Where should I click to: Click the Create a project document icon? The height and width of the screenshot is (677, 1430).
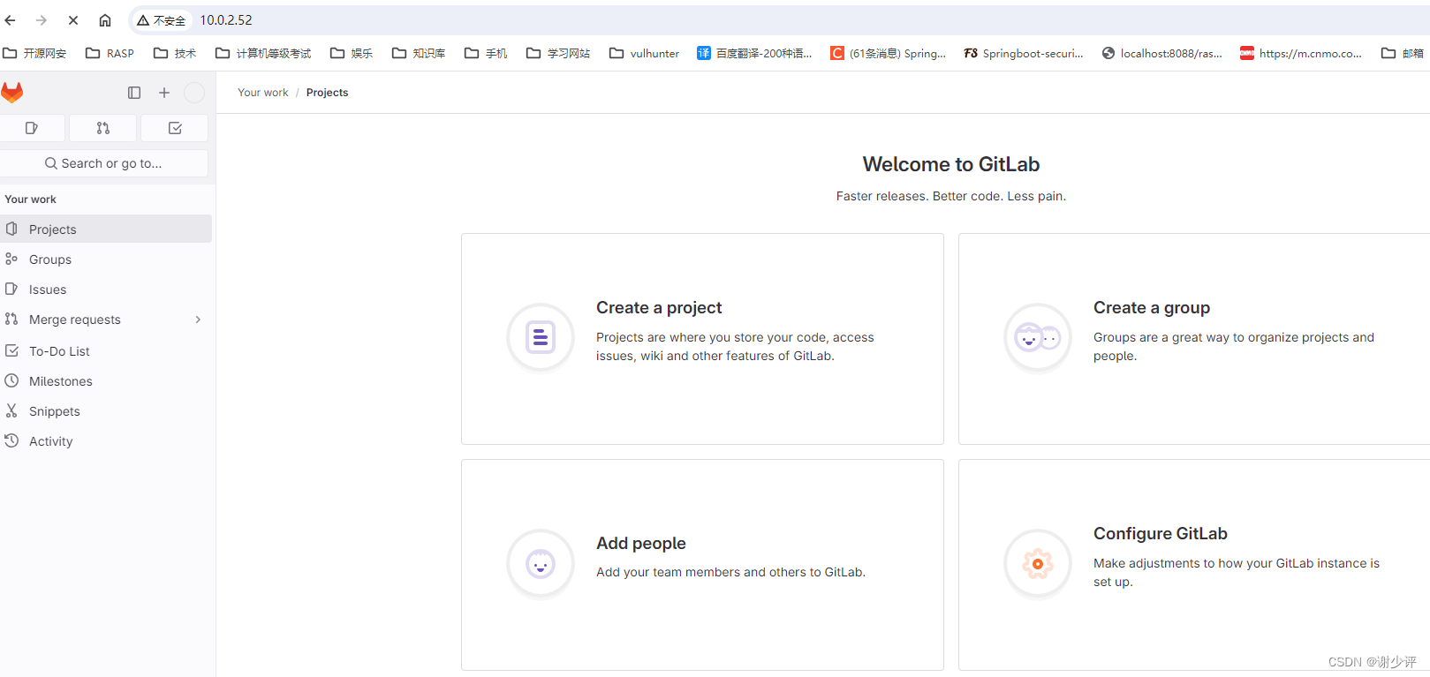pos(541,337)
